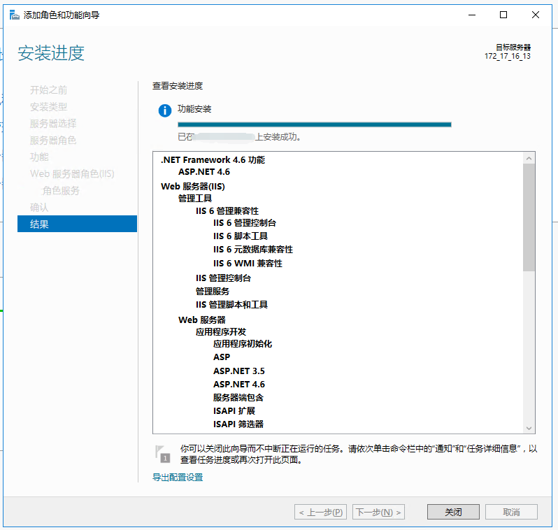This screenshot has height=530, width=558.
Task: Click the flag notification icon below the list
Action: pyautogui.click(x=162, y=453)
